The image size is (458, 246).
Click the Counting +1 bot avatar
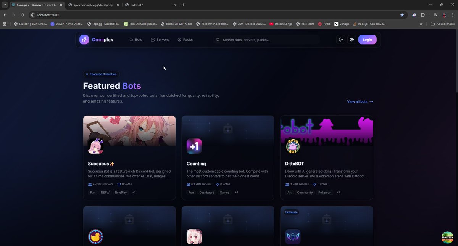coord(194,146)
